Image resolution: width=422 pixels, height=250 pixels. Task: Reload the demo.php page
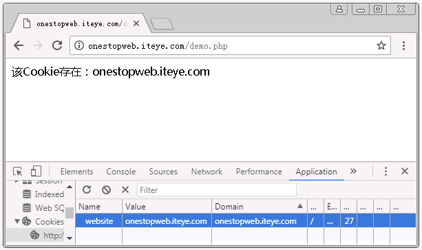tap(57, 45)
